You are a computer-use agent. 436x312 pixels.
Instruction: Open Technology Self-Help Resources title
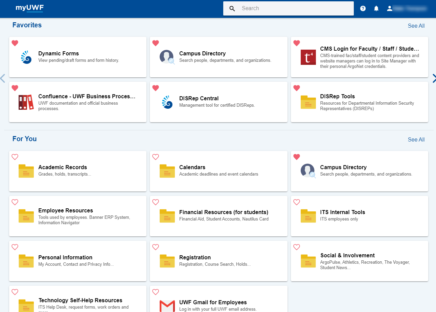(x=80, y=300)
